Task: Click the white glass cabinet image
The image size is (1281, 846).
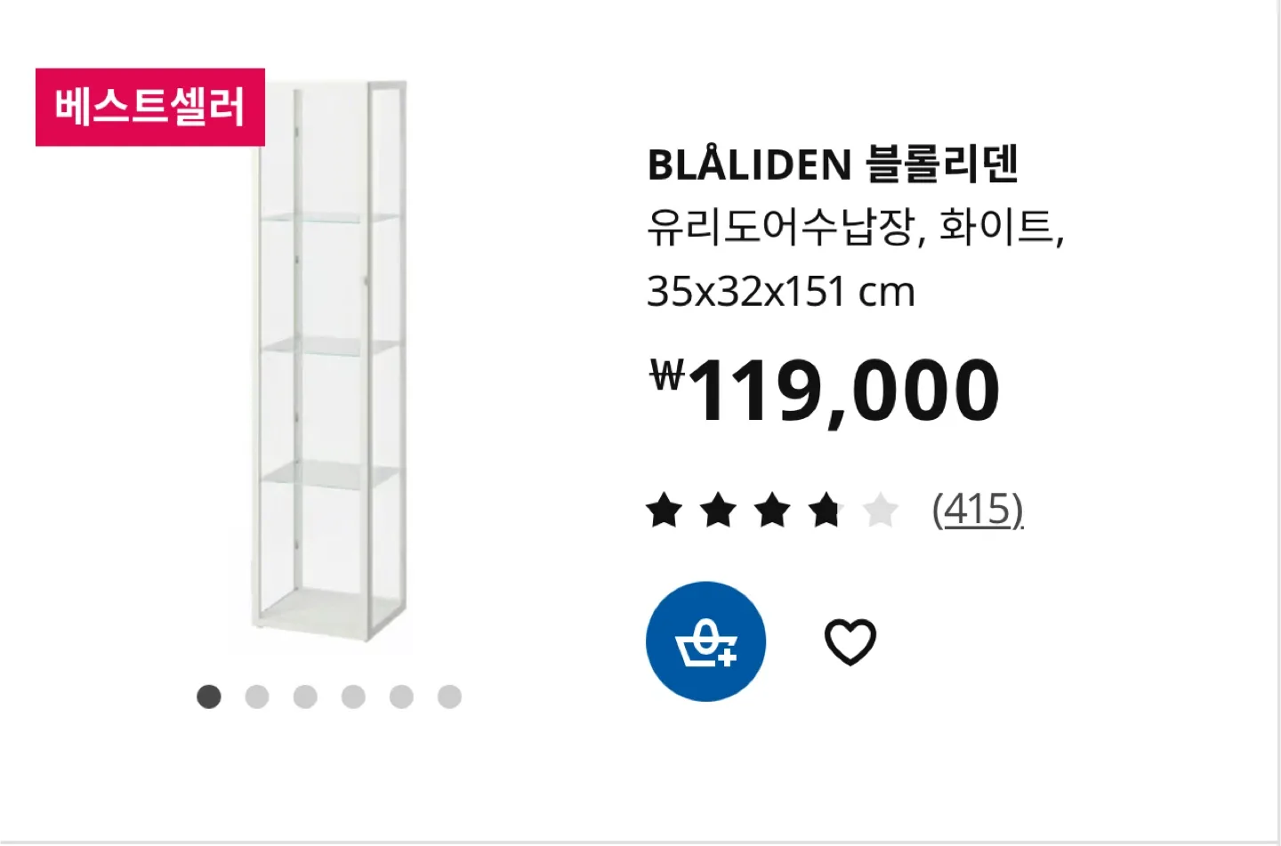Action: (x=329, y=360)
